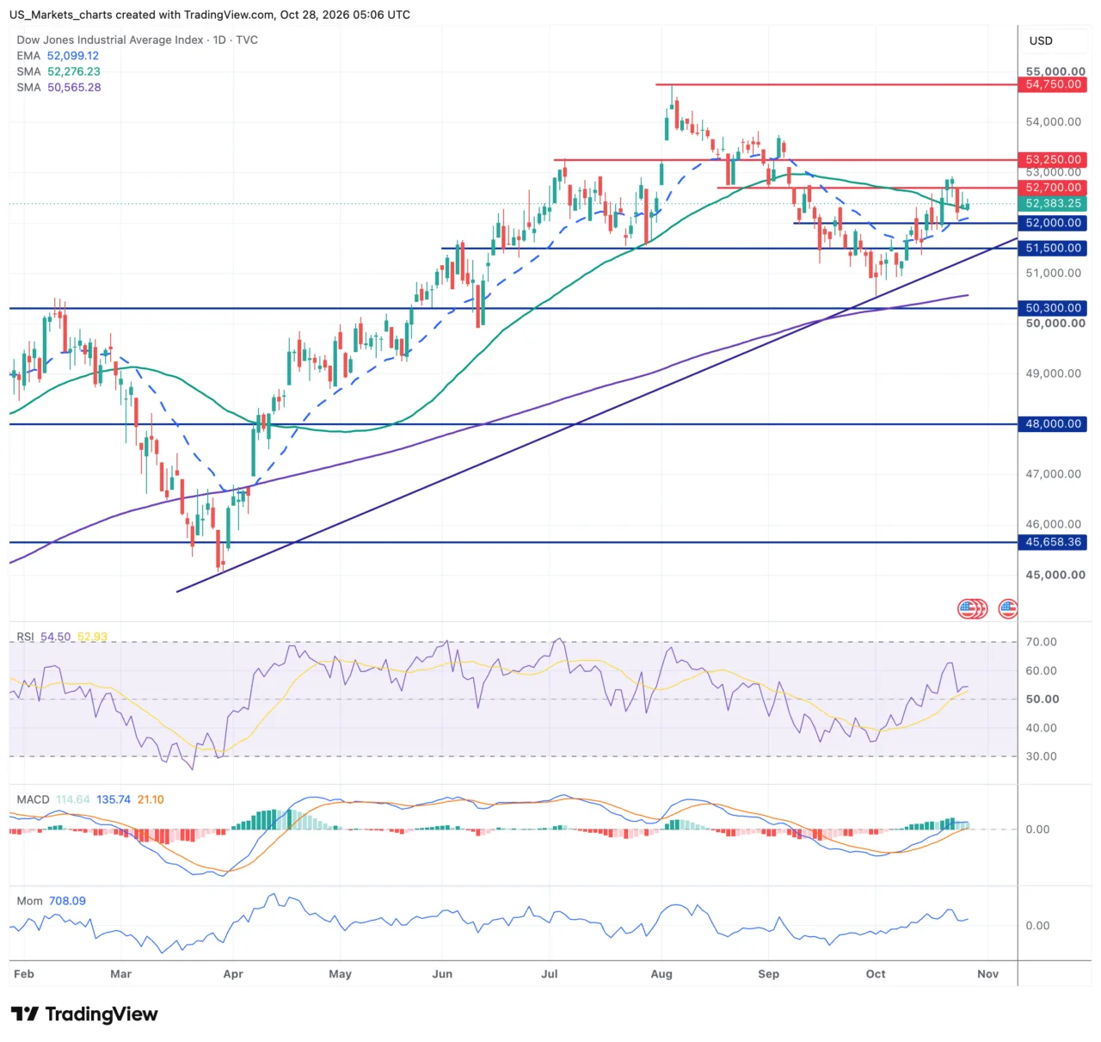Click the Apr label on time axis
Viewport: 1101px width, 1042px height.
click(x=233, y=974)
